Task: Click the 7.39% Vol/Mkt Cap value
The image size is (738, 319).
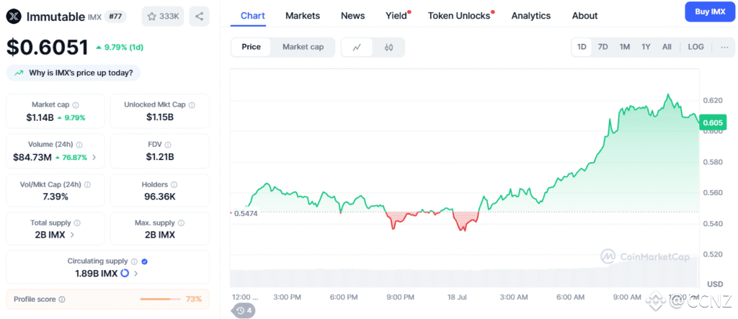Action: [55, 197]
